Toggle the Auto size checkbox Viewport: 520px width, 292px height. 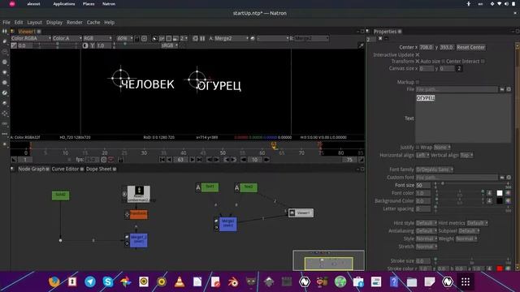pyautogui.click(x=443, y=62)
